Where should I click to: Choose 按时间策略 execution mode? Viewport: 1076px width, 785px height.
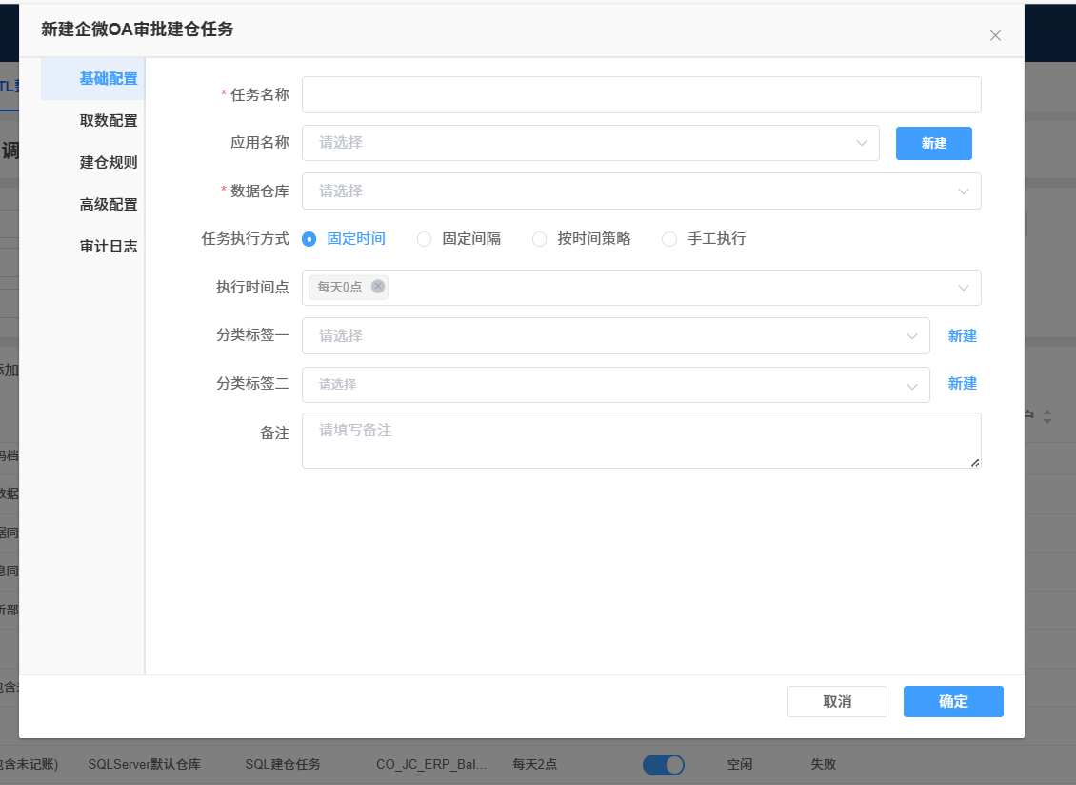tap(540, 239)
